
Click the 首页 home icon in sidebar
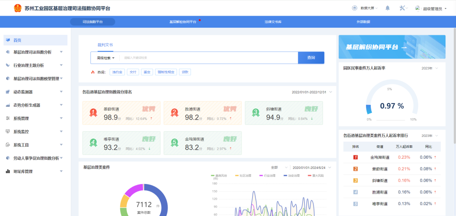[x=8, y=40]
